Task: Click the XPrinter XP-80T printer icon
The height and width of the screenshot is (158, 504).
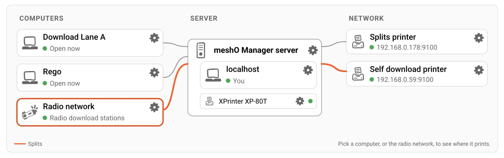Action: pyautogui.click(x=209, y=101)
